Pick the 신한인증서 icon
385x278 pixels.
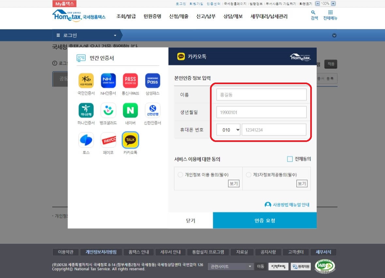[x=152, y=110]
